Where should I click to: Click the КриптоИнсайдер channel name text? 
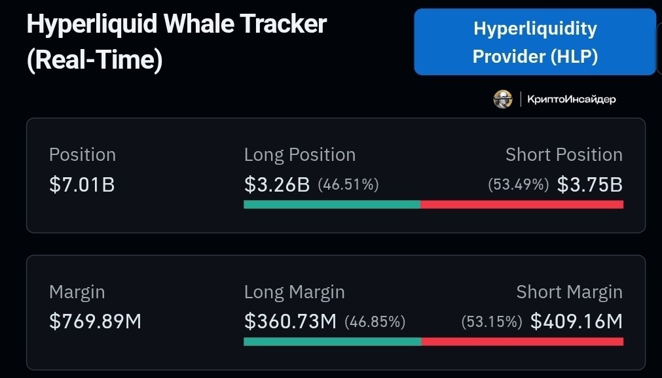[x=571, y=99]
